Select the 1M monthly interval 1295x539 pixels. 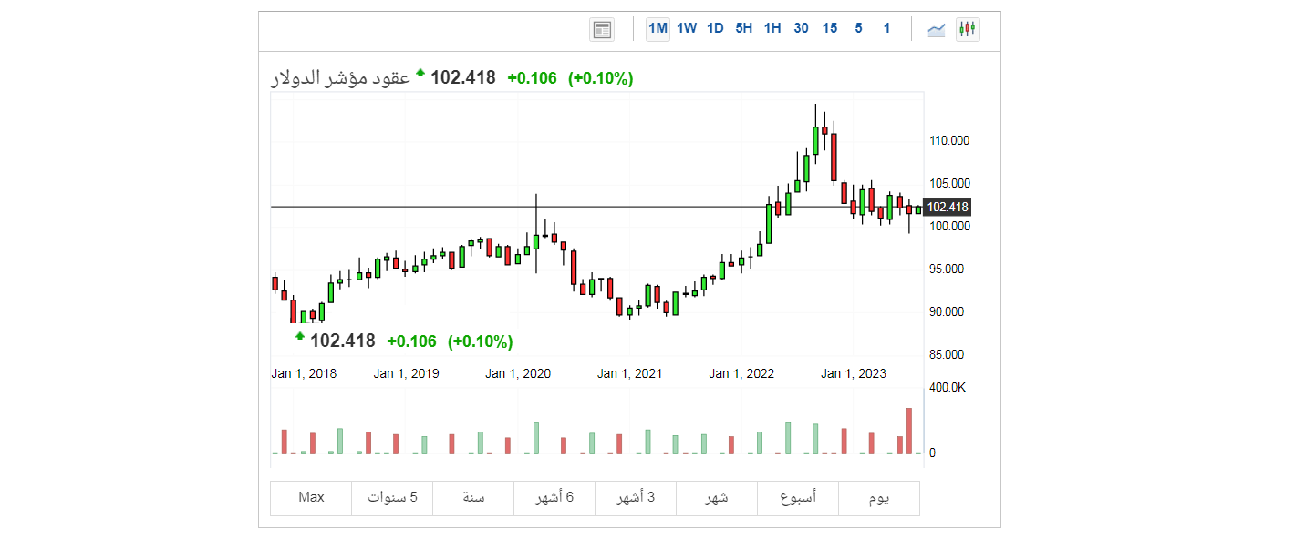click(658, 28)
